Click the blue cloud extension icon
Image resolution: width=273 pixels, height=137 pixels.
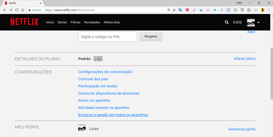point(215,10)
